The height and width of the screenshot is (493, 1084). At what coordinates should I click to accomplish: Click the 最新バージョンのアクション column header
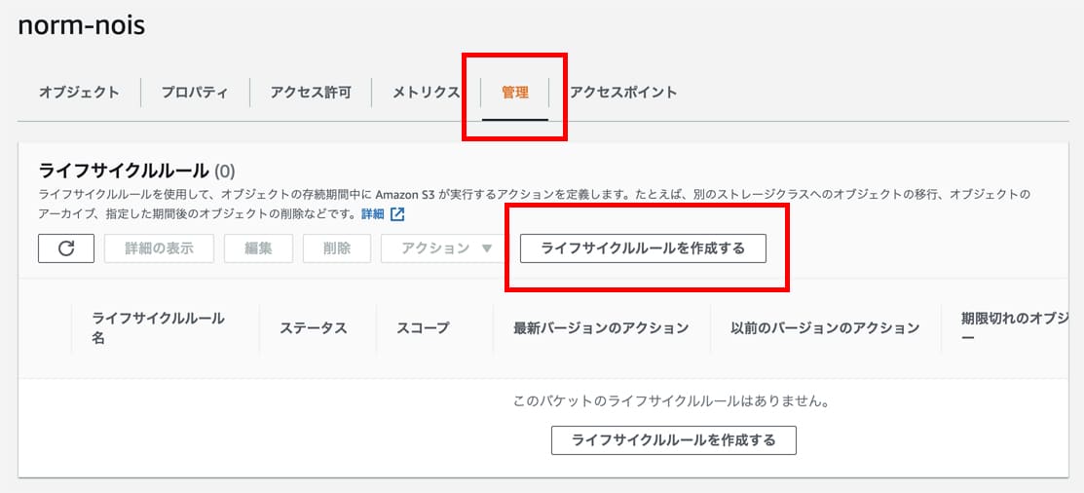click(x=601, y=328)
